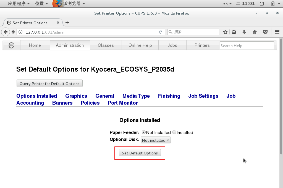Expand the 应用程序 applications menu
283x188 pixels.
[19, 4]
